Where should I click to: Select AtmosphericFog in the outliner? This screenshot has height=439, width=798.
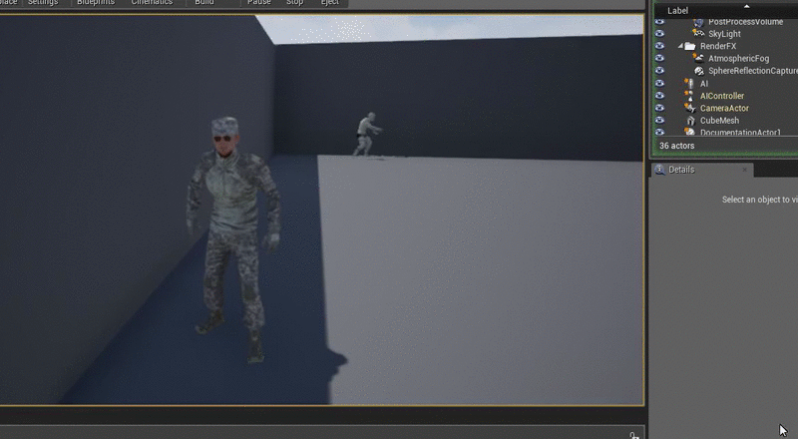pyautogui.click(x=738, y=58)
